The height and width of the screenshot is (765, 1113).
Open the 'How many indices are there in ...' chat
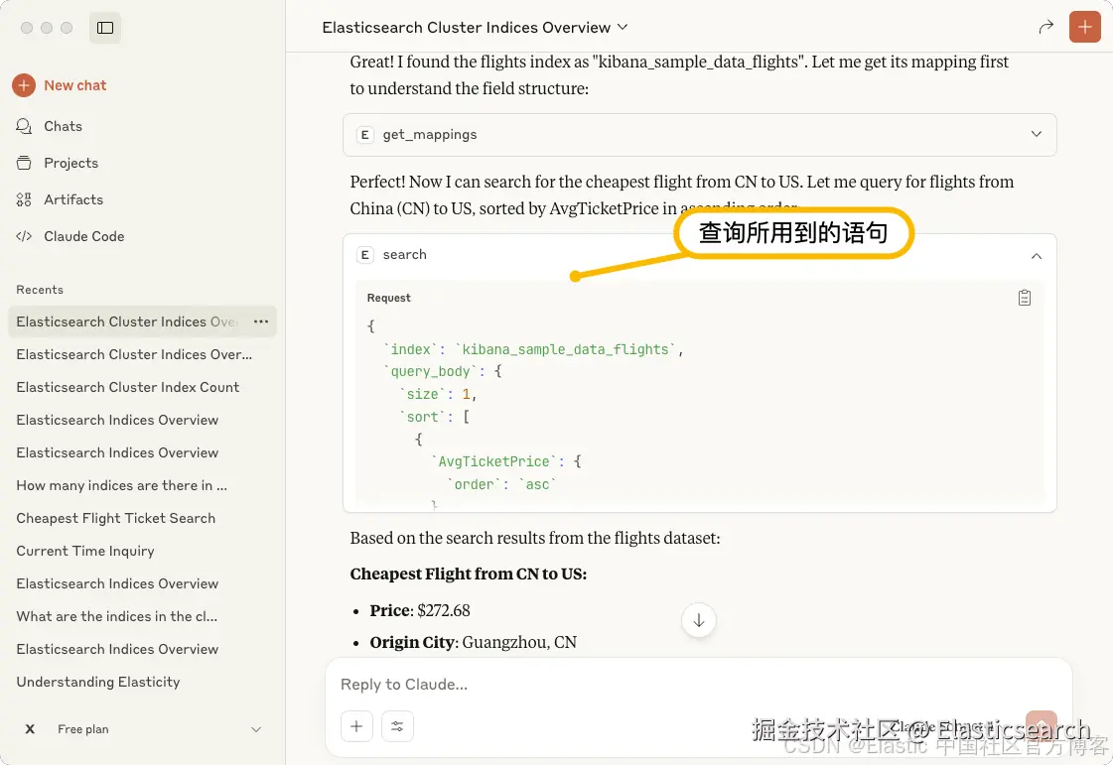click(x=121, y=485)
